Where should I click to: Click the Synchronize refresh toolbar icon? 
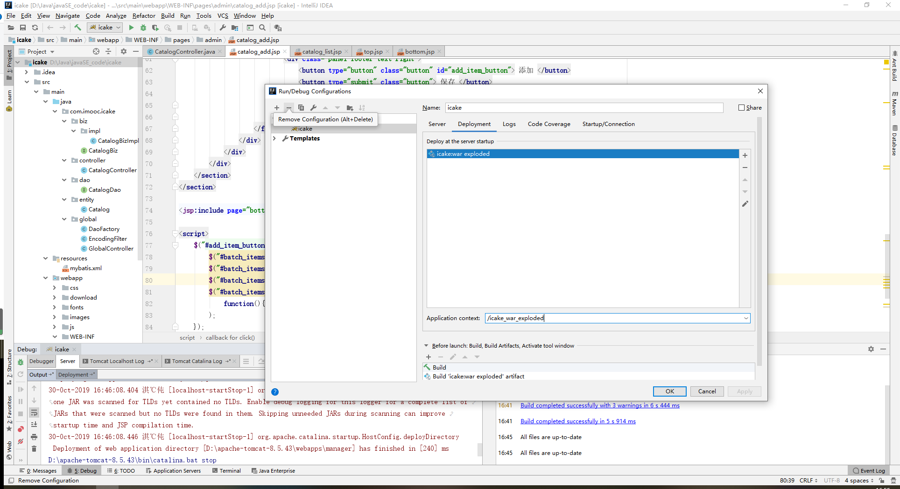[35, 28]
